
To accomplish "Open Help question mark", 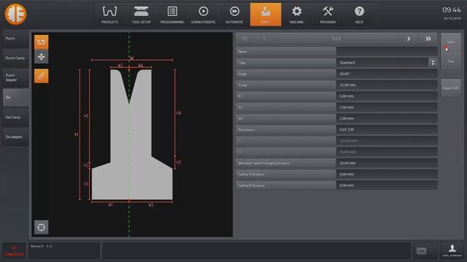I will (x=359, y=15).
